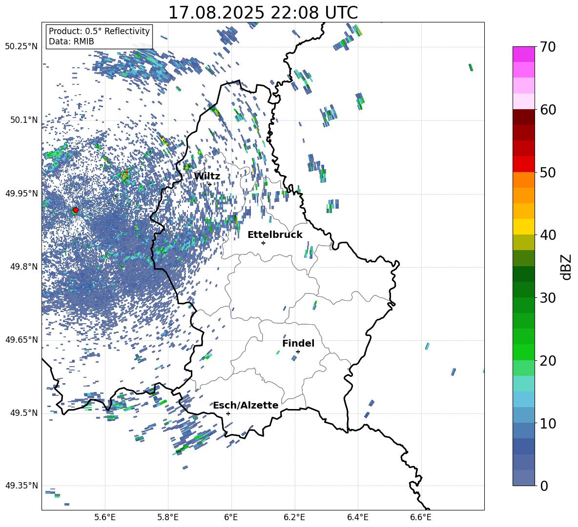
Task: Click the colorbar label 50
Action: 548,172
